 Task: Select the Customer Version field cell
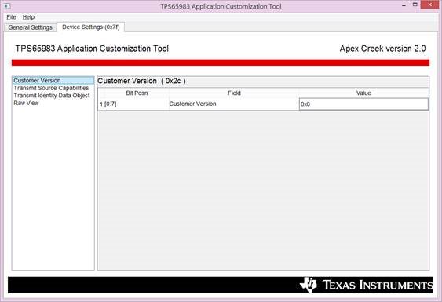[x=234, y=104]
